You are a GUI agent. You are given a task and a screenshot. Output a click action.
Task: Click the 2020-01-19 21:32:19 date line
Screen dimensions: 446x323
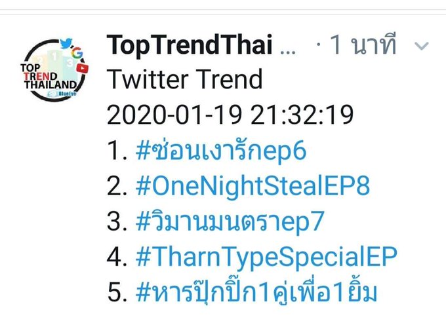pos(230,115)
